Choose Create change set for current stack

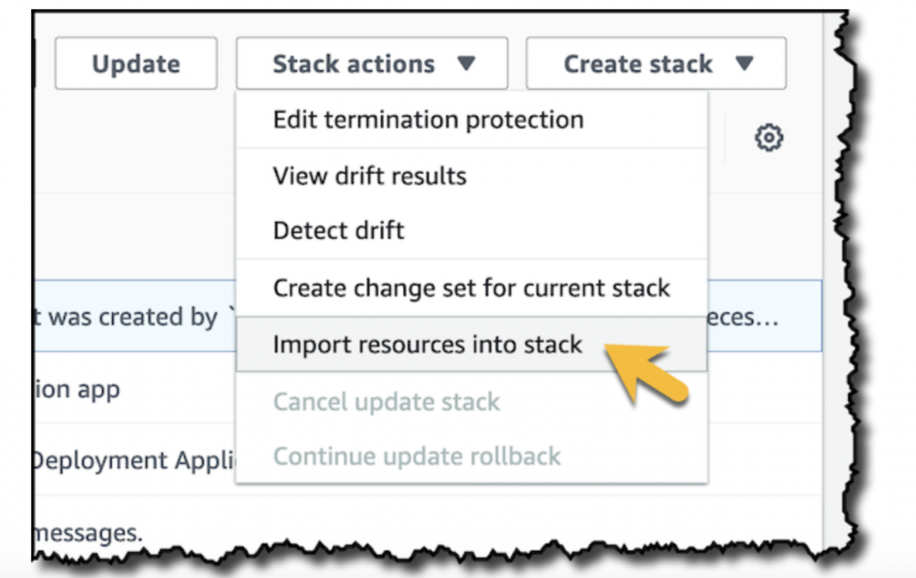click(471, 288)
